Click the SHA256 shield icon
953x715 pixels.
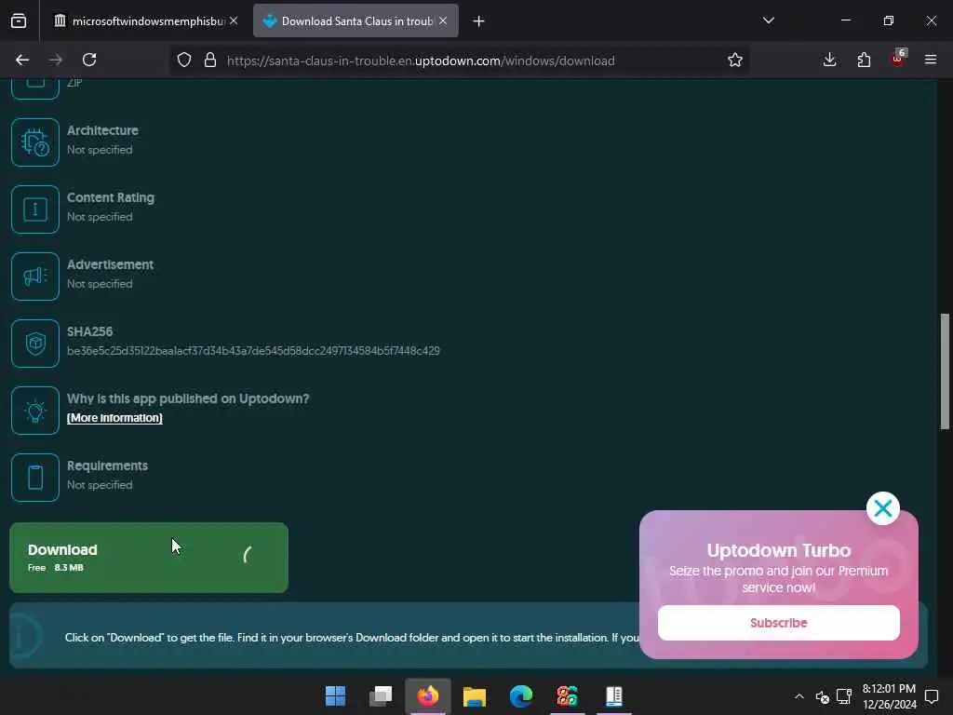pos(35,344)
